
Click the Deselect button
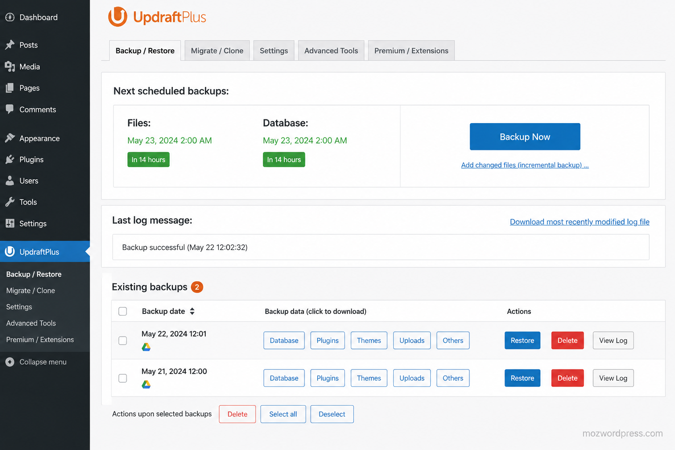point(332,414)
